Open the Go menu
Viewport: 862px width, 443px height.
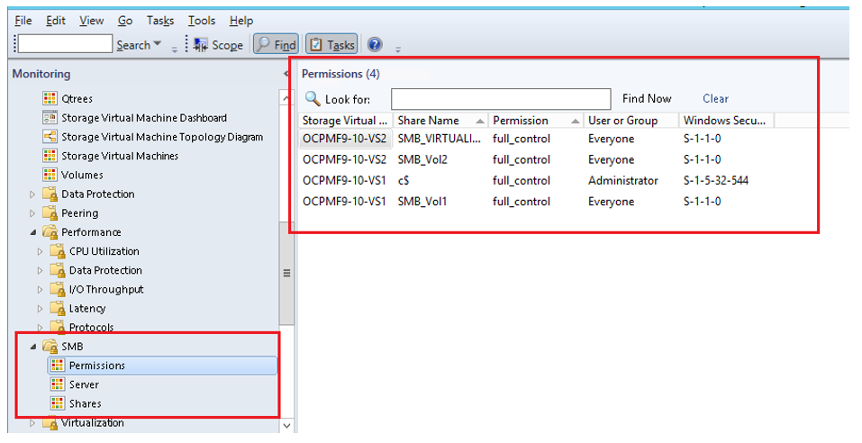(125, 21)
